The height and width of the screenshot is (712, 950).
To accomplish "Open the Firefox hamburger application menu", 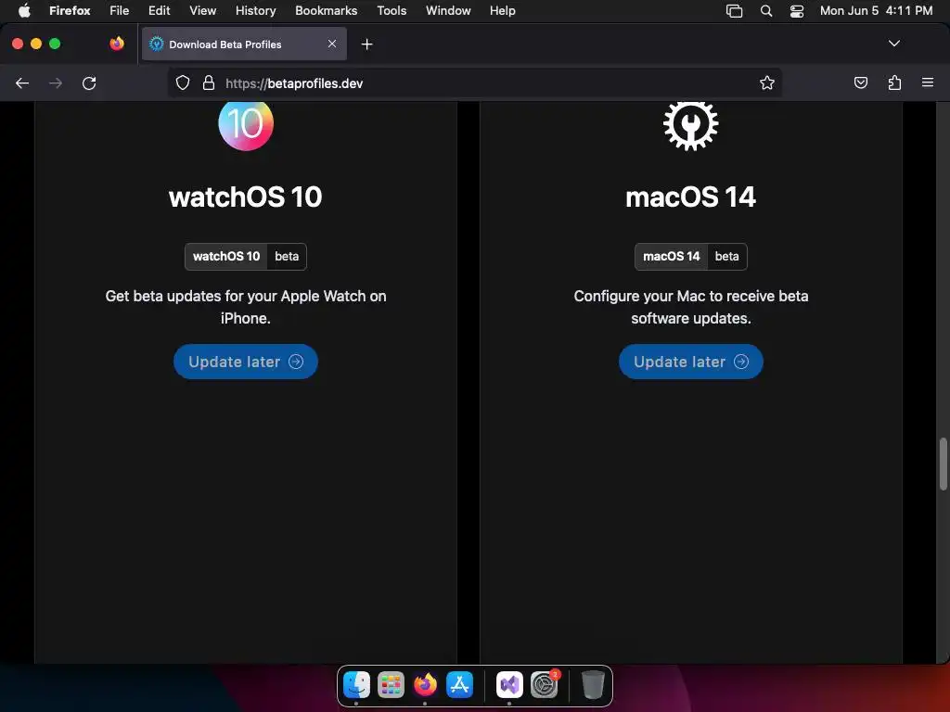I will click(928, 83).
